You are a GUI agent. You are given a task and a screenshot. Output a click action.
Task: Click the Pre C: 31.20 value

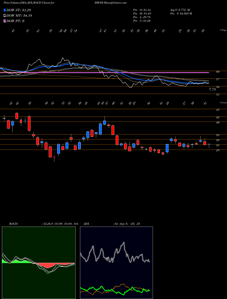pos(142,21)
